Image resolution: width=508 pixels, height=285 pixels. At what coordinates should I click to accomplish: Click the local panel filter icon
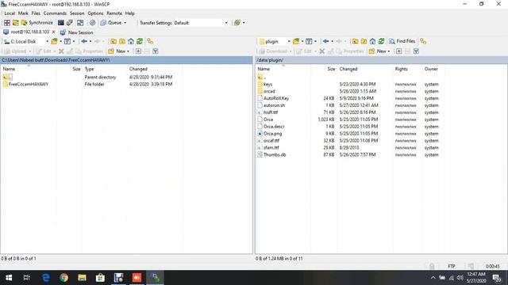coord(67,41)
